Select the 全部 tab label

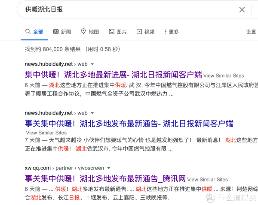[38, 32]
